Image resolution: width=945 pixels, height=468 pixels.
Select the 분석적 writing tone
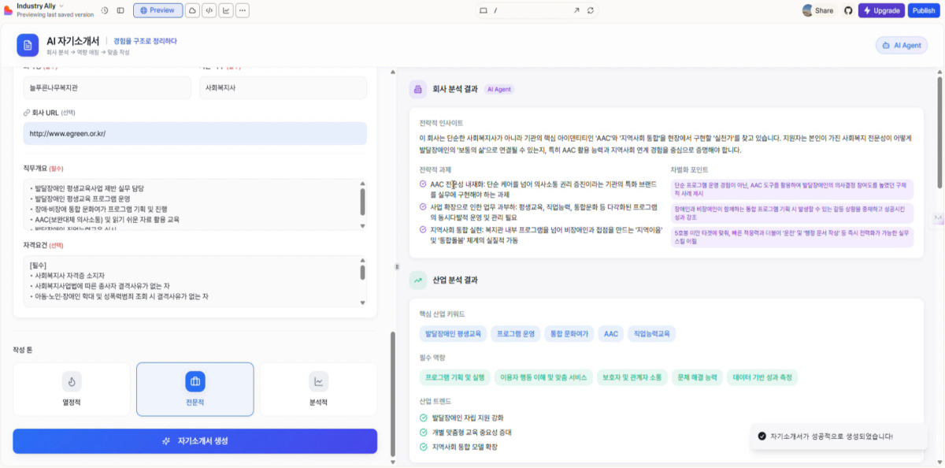tap(318, 389)
